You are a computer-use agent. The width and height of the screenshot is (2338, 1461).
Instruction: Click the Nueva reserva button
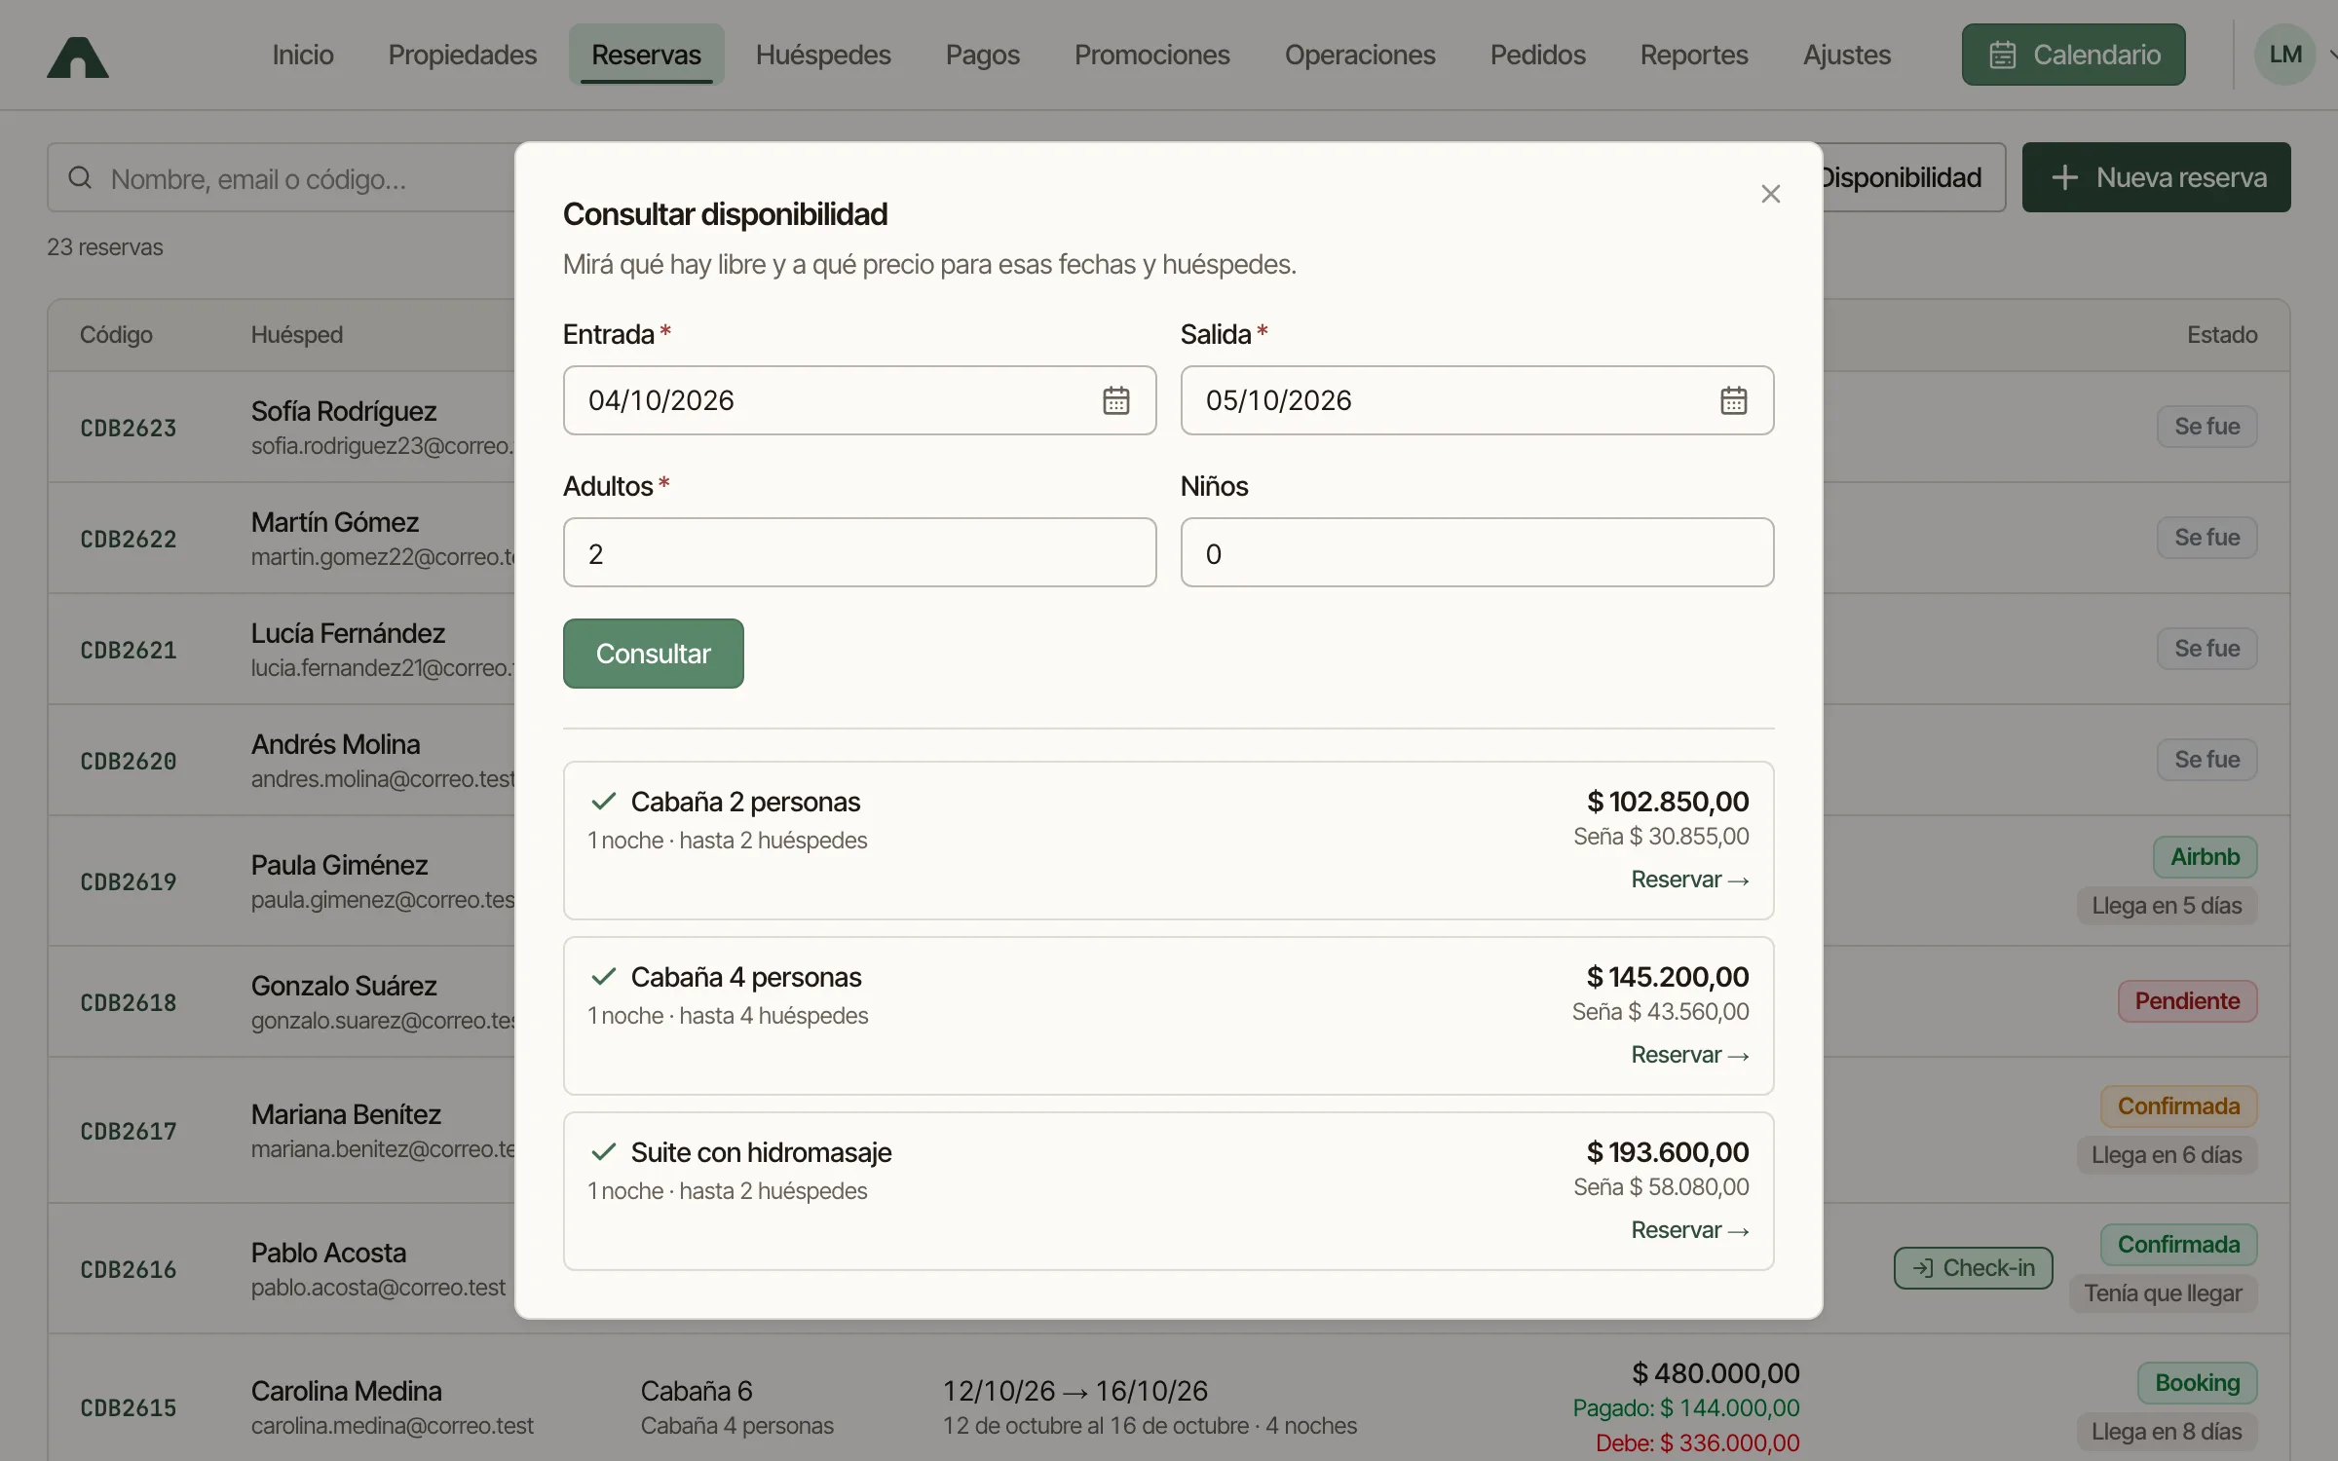point(2157,177)
